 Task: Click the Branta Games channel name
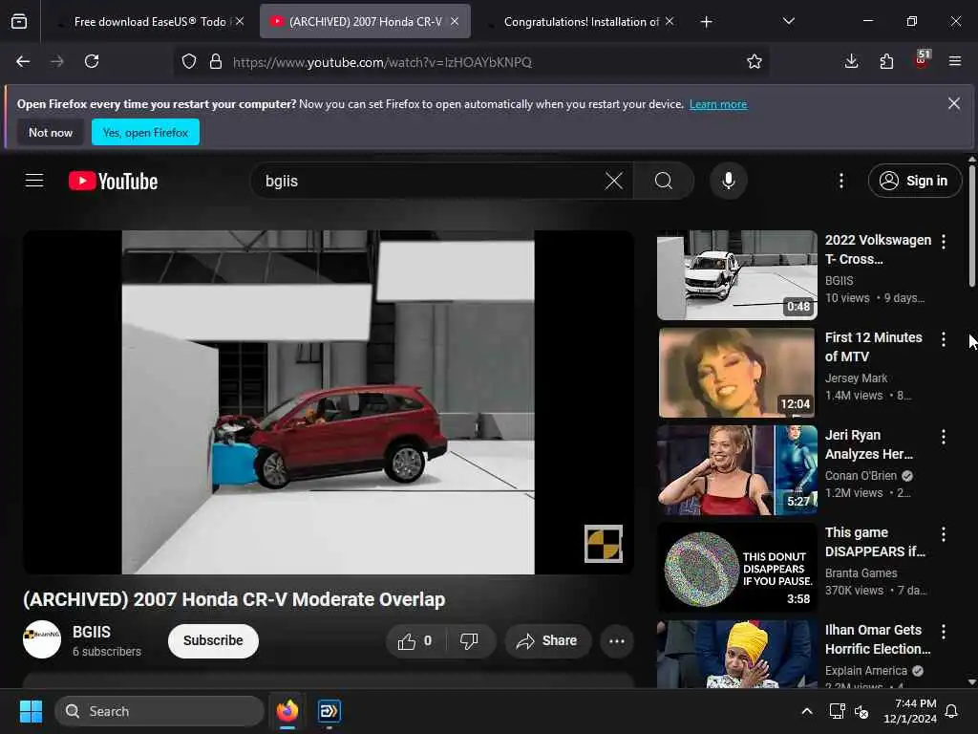[861, 573]
